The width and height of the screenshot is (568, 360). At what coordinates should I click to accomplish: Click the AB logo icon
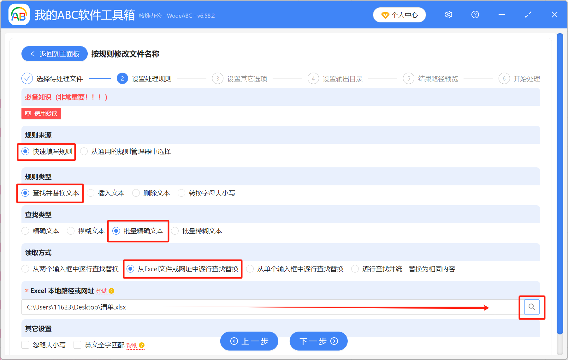pyautogui.click(x=19, y=15)
